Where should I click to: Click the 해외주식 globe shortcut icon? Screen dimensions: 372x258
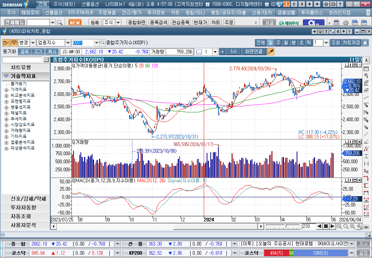tap(289, 23)
